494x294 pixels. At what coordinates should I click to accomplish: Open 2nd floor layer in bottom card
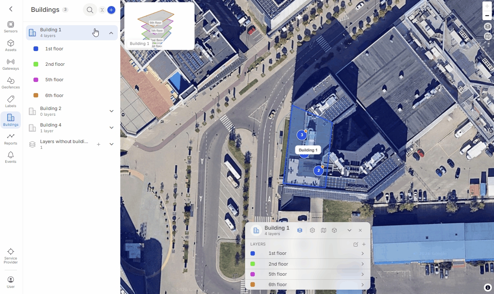pos(308,264)
